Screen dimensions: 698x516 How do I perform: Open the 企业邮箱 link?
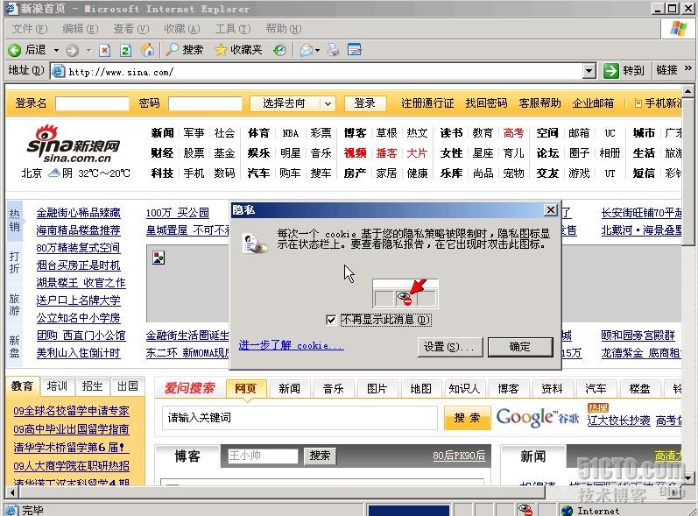tap(593, 103)
